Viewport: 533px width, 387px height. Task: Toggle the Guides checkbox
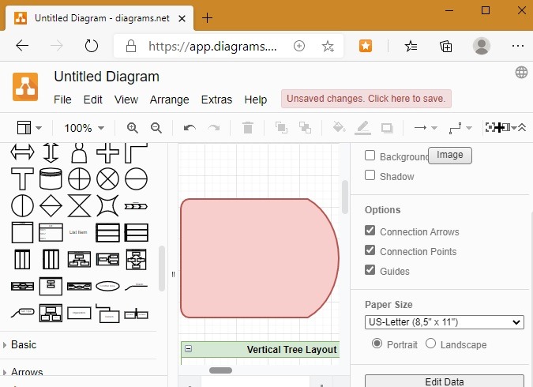click(370, 270)
